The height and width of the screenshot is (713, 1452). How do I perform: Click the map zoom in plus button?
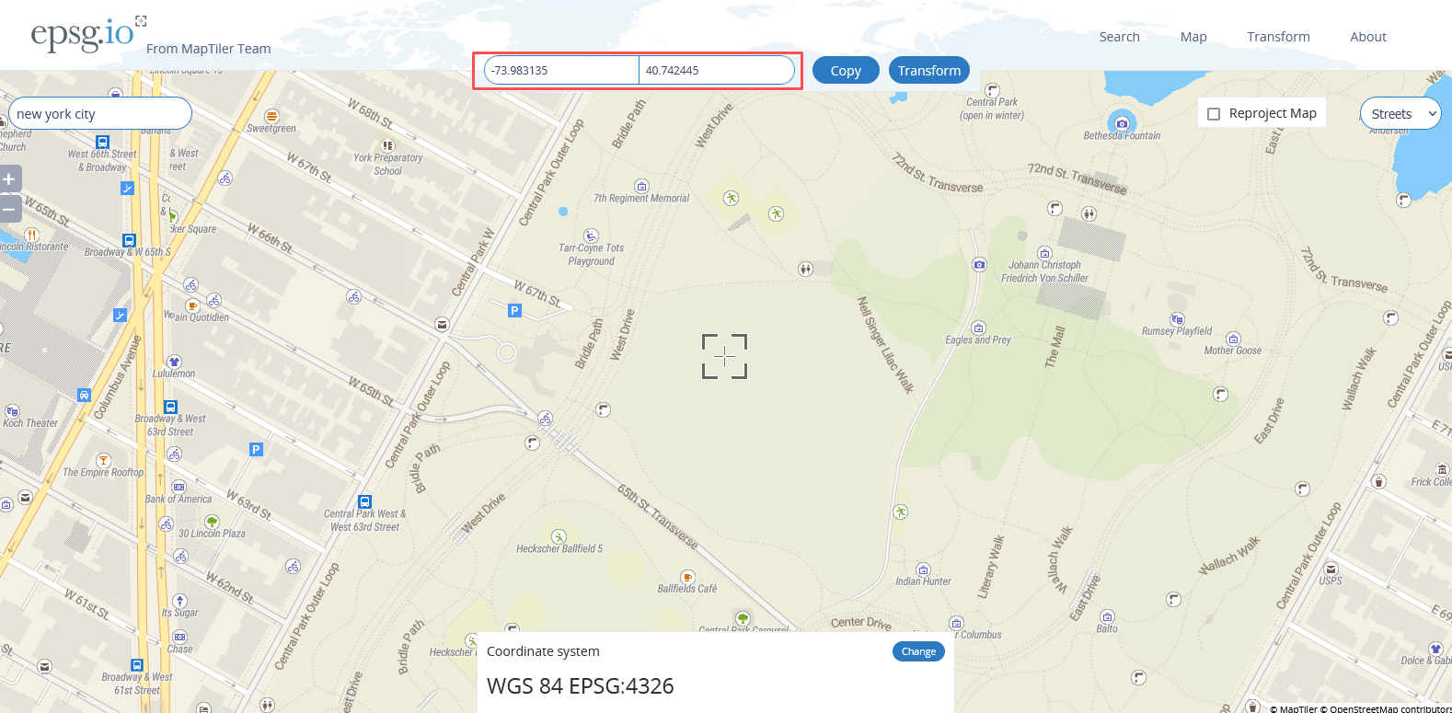9,178
